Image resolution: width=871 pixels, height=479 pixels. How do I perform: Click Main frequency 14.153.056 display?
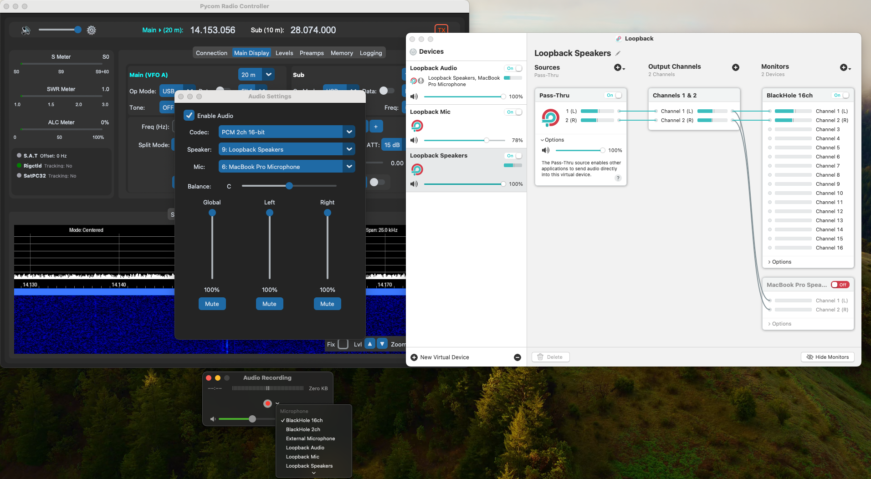pyautogui.click(x=213, y=30)
